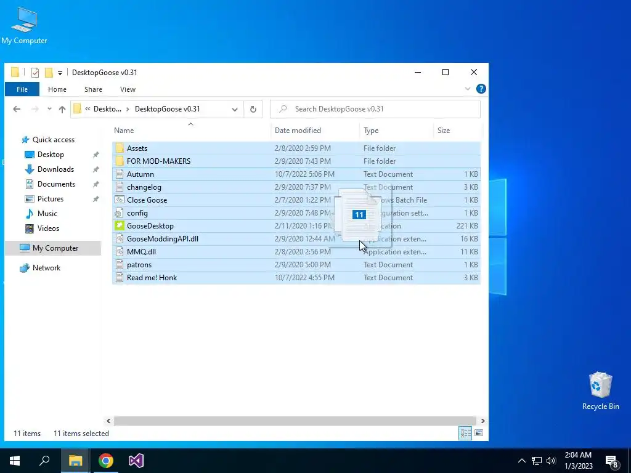Open Music in the navigation pane
Image resolution: width=631 pixels, height=473 pixels.
[x=41, y=214]
